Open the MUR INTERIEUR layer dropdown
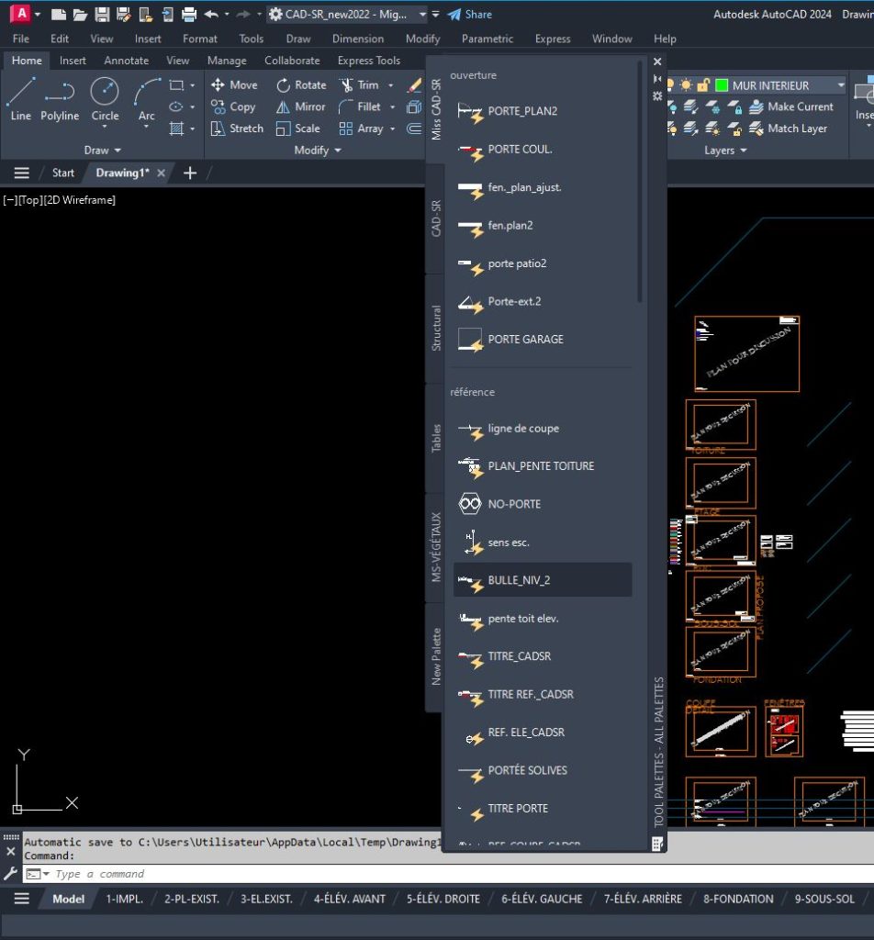 pyautogui.click(x=840, y=85)
